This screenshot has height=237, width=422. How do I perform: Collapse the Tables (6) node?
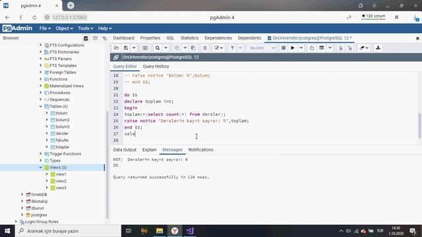click(41, 107)
